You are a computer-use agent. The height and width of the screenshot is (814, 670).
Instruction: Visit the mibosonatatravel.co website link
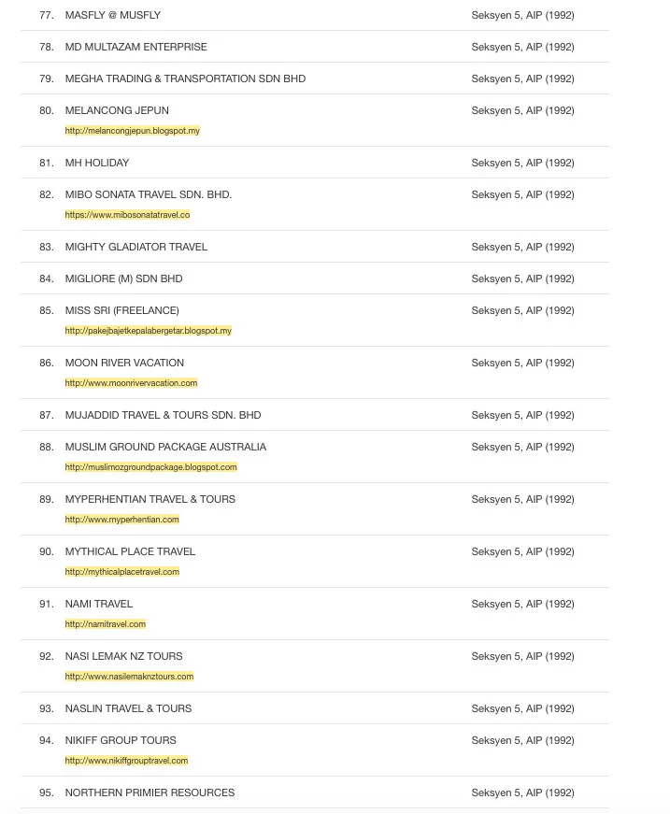[127, 215]
